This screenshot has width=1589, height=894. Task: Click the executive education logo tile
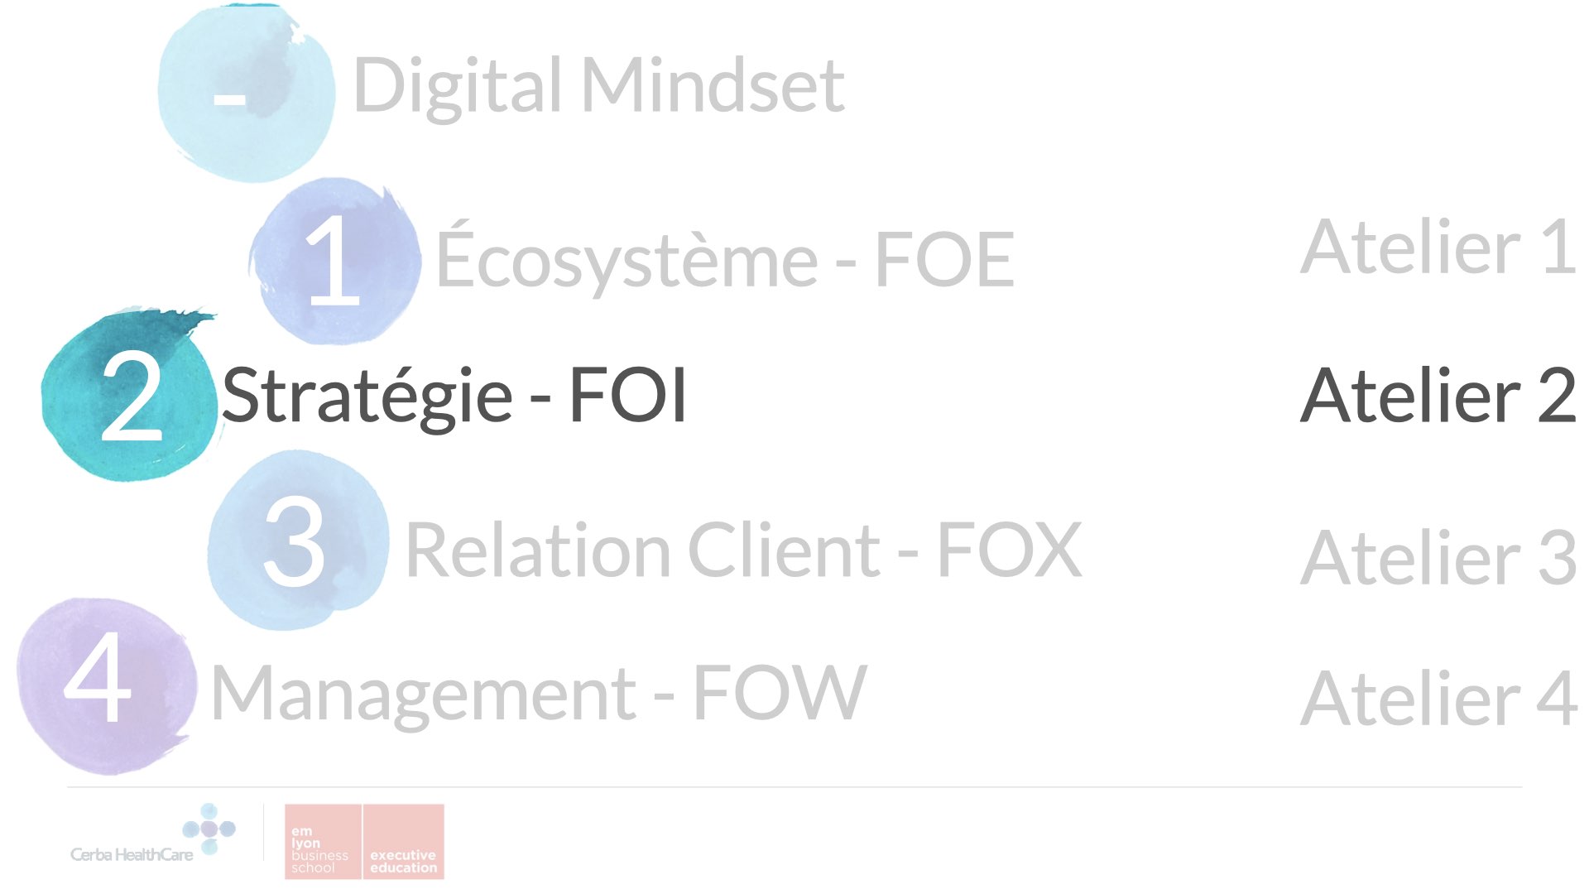pyautogui.click(x=404, y=841)
